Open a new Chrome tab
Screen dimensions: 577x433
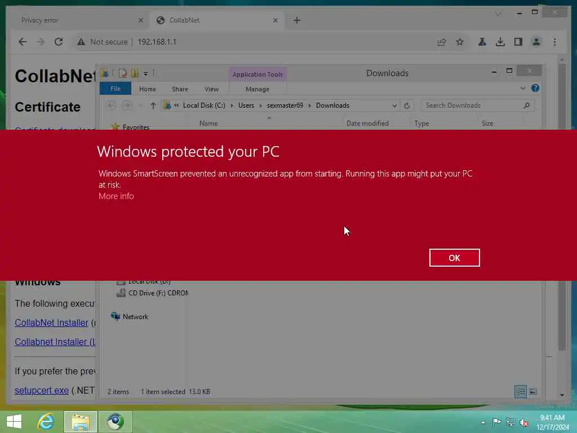click(x=297, y=20)
